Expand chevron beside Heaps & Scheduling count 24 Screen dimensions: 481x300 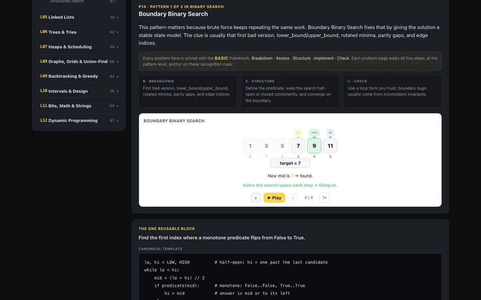[117, 47]
